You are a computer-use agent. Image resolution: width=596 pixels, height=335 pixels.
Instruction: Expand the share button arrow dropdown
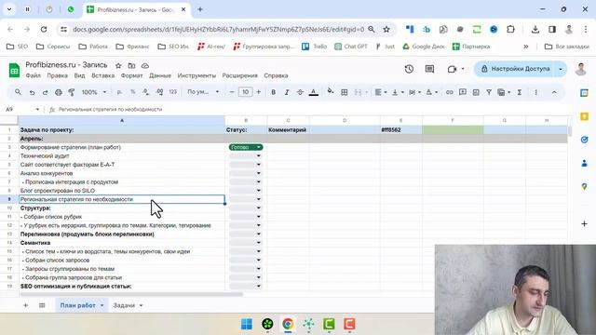[561, 69]
